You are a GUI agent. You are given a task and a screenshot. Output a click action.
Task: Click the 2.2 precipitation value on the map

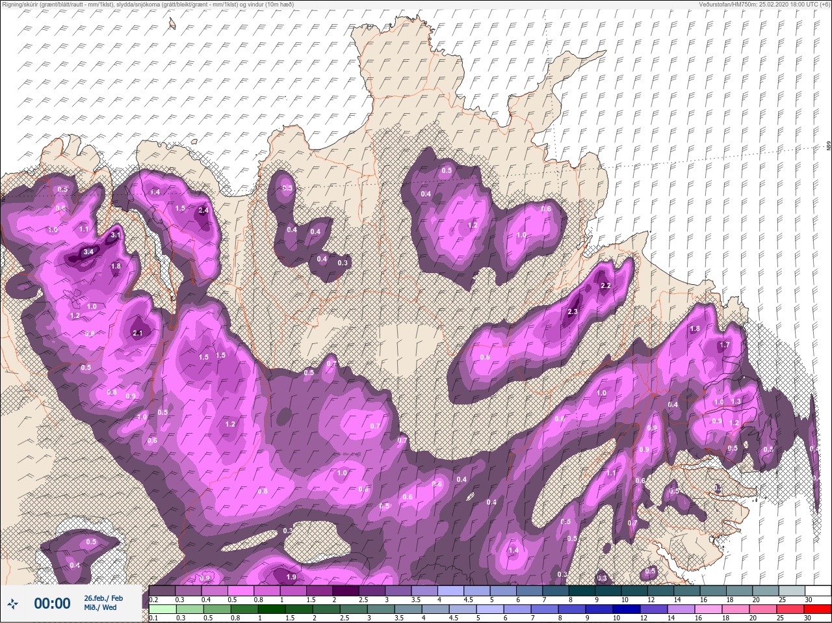605,286
